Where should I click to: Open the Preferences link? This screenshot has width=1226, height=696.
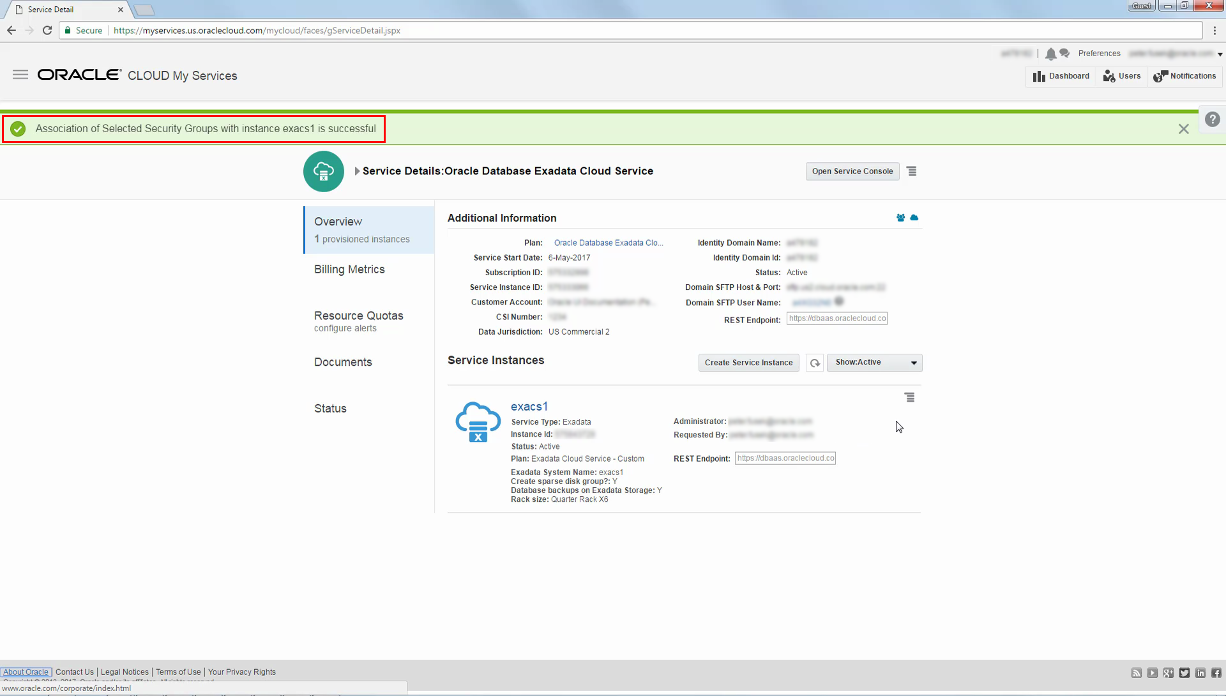click(x=1099, y=54)
